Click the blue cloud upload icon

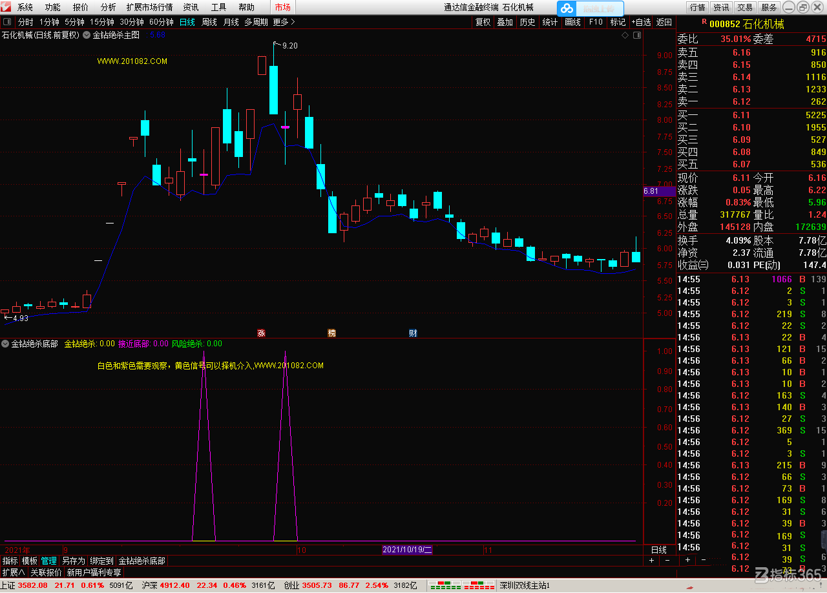click(x=567, y=8)
